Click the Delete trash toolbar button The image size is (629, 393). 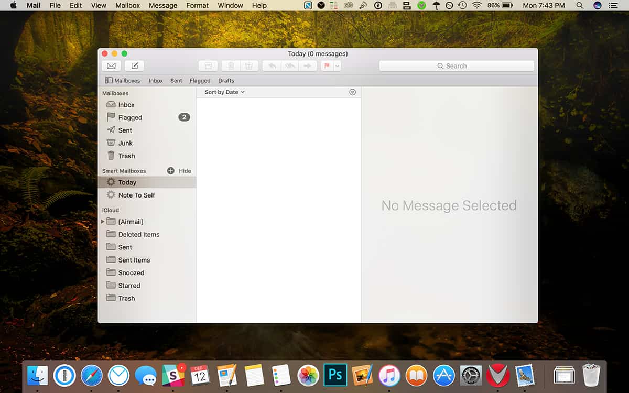pyautogui.click(x=231, y=66)
